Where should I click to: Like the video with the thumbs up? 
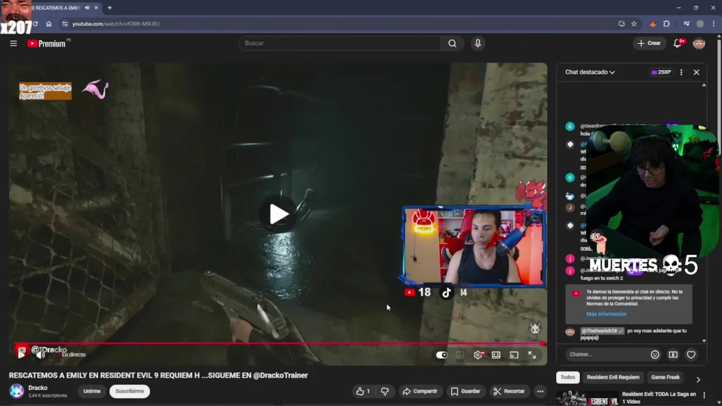[x=363, y=391]
